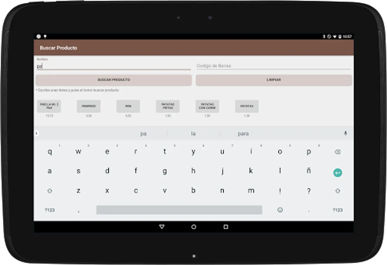
Task: Select the PAMPERO product button
Action: [x=89, y=106]
